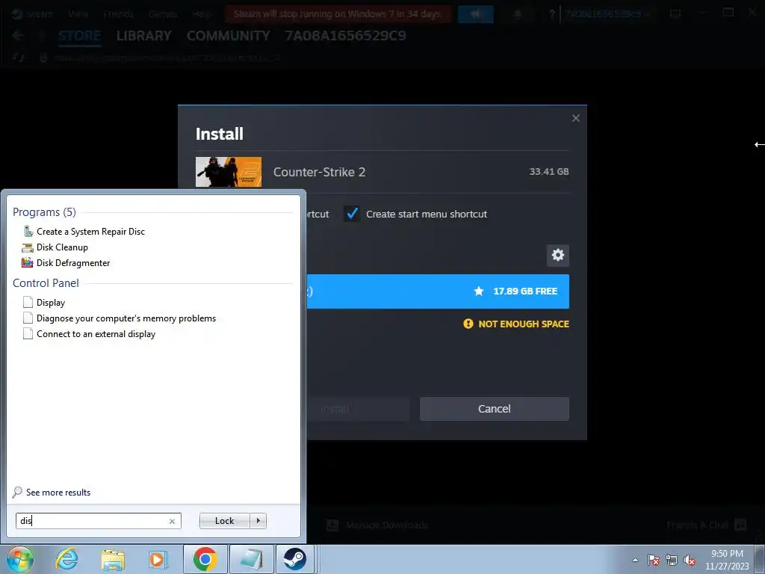This screenshot has height=574, width=765.
Task: Clear the start menu search box
Action: (x=172, y=521)
